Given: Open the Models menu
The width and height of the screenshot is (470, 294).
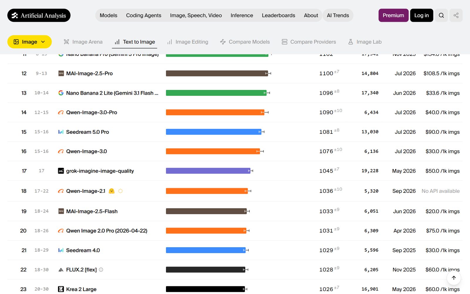Looking at the screenshot, I should click(108, 15).
